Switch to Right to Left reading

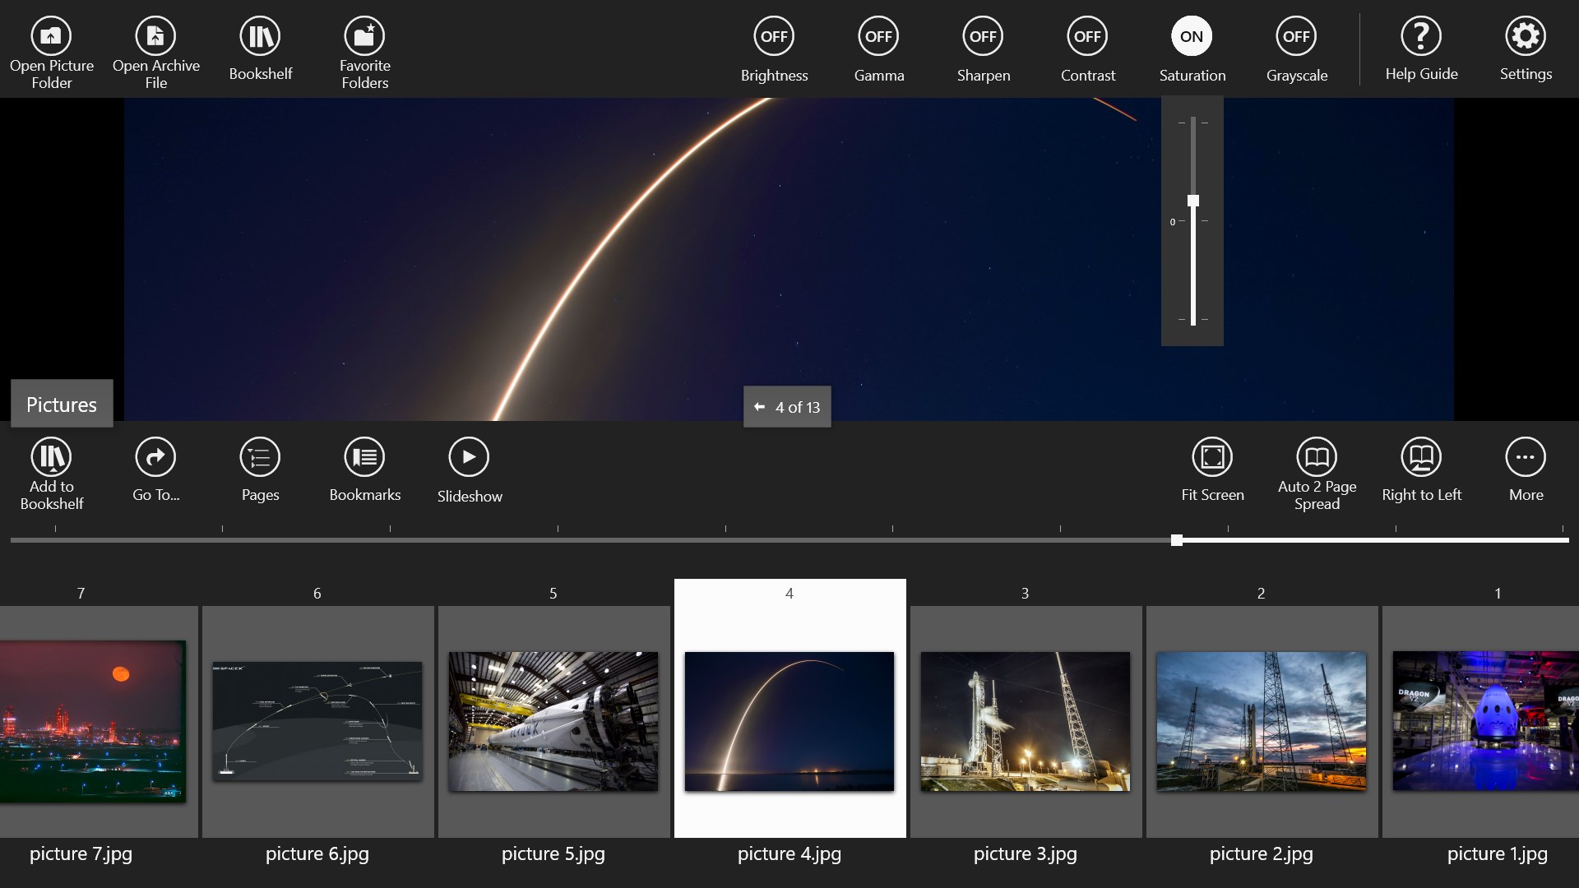pos(1421,469)
